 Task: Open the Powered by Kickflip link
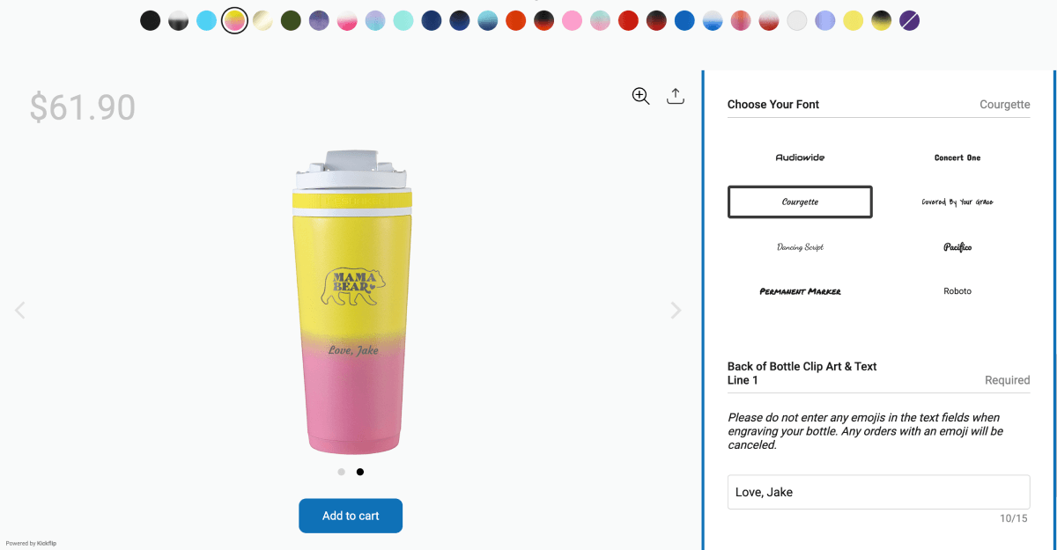click(31, 543)
